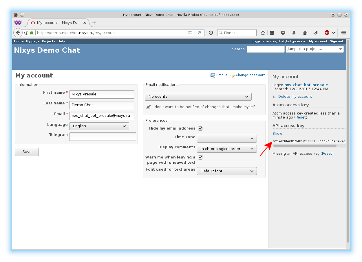Open downloads arrow icon
The image size is (362, 262).
(x=294, y=33)
